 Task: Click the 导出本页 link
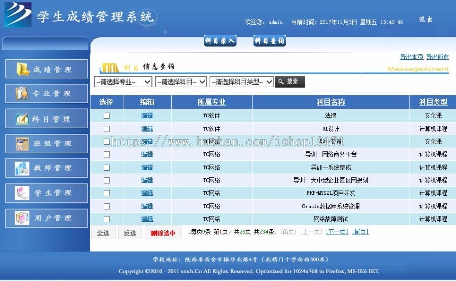pyautogui.click(x=411, y=57)
